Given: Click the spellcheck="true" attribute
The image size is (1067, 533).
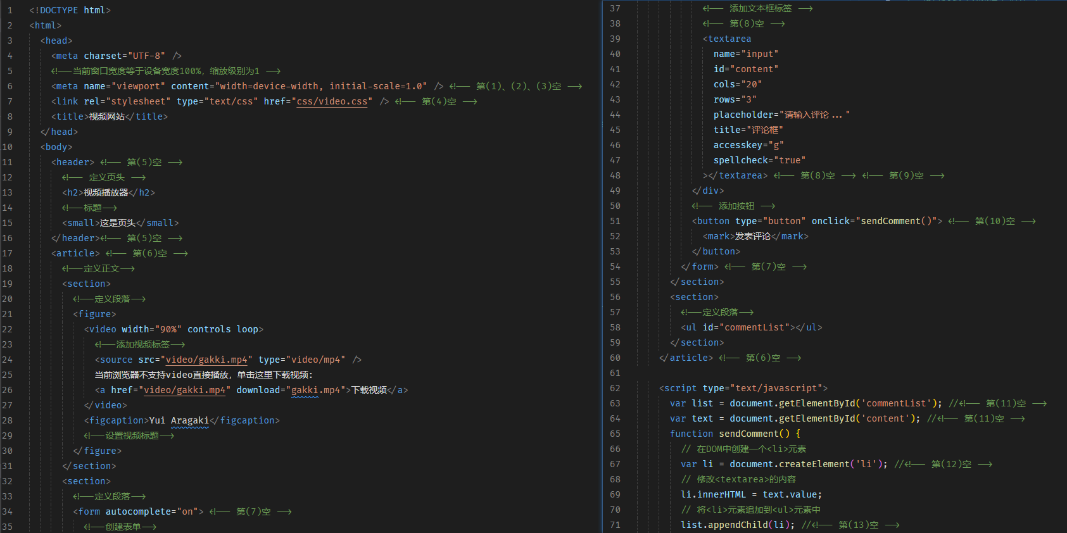Looking at the screenshot, I should 759,160.
